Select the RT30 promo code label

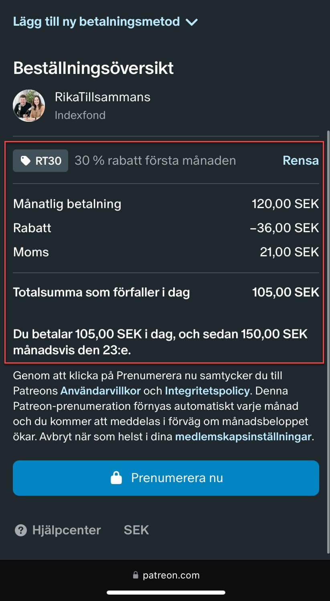(x=48, y=161)
